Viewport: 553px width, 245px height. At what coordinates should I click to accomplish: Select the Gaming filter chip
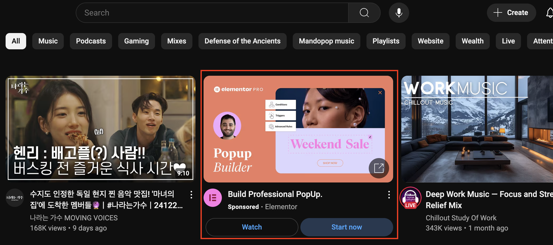(136, 41)
